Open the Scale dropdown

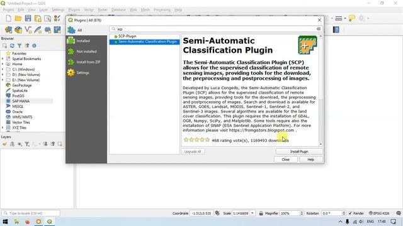[253, 213]
